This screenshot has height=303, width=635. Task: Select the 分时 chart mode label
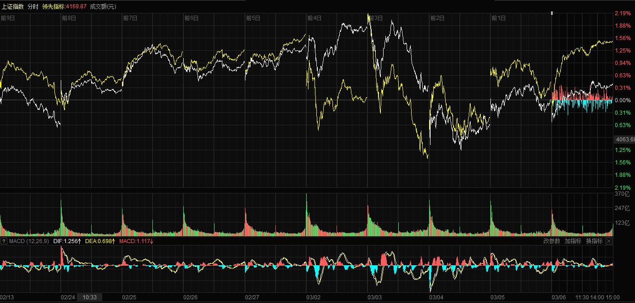point(33,6)
